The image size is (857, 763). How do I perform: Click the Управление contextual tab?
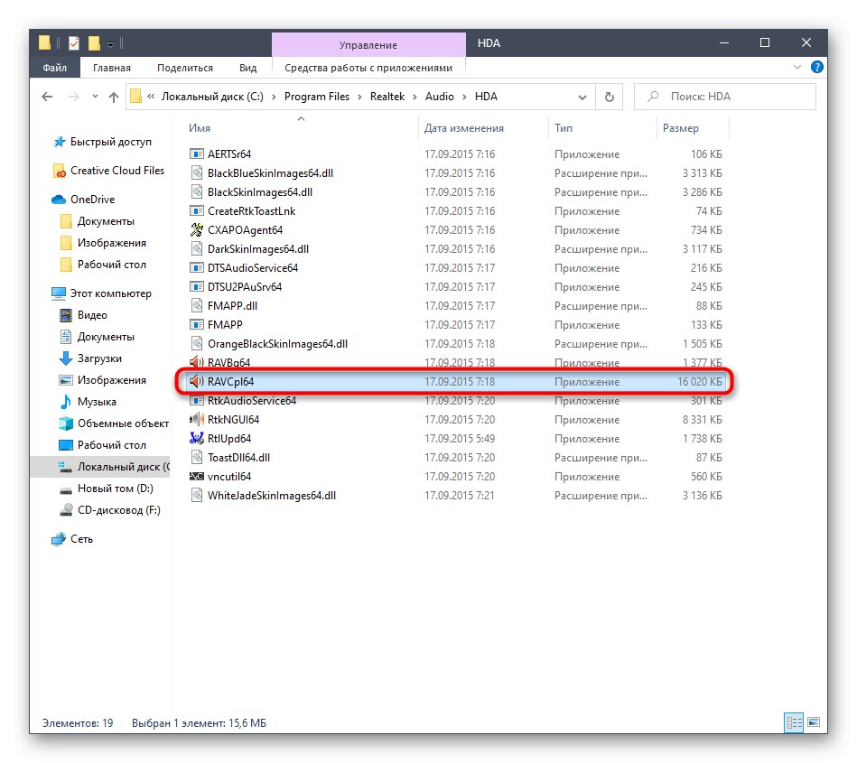(x=368, y=45)
